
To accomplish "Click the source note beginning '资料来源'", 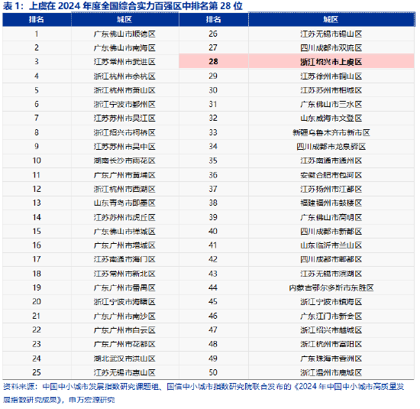I will [x=204, y=393].
